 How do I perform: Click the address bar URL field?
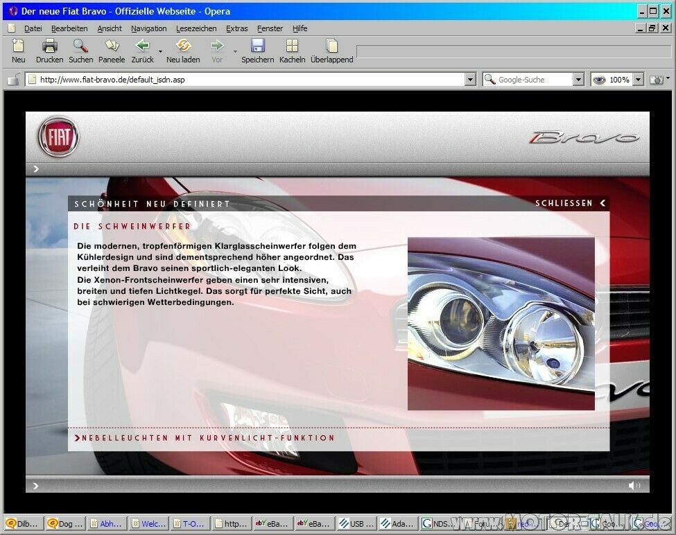click(x=250, y=79)
